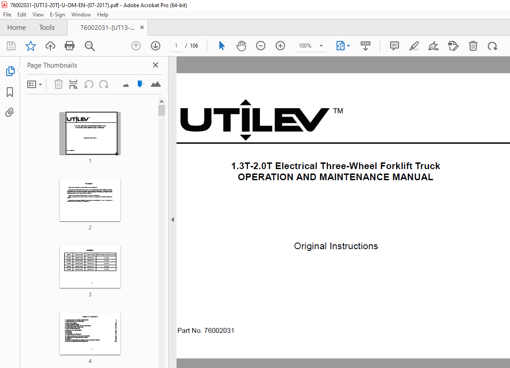Open thumbnails panel options dropdown

coord(34,85)
